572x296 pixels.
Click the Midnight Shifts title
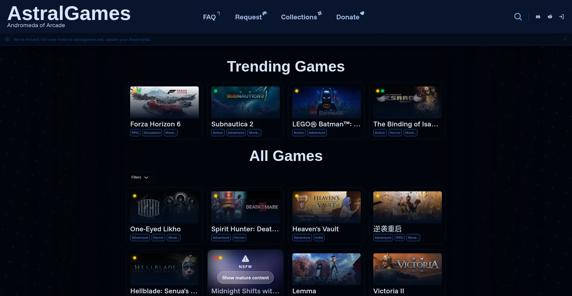245,291
